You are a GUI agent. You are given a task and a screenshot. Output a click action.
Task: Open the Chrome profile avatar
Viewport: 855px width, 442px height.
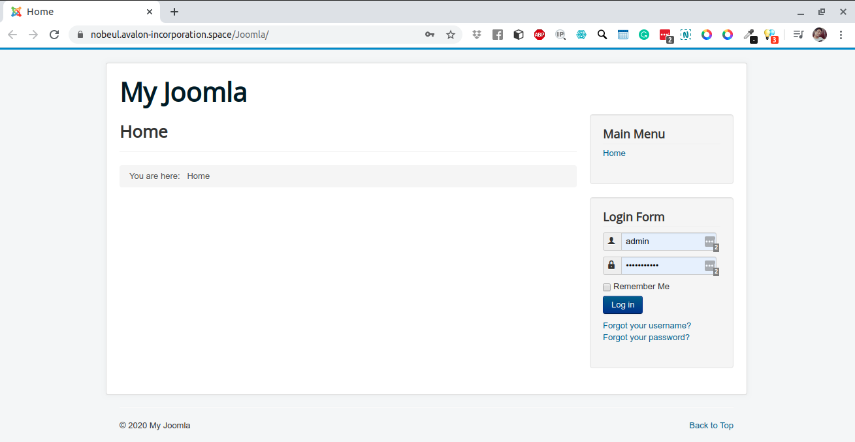(820, 35)
